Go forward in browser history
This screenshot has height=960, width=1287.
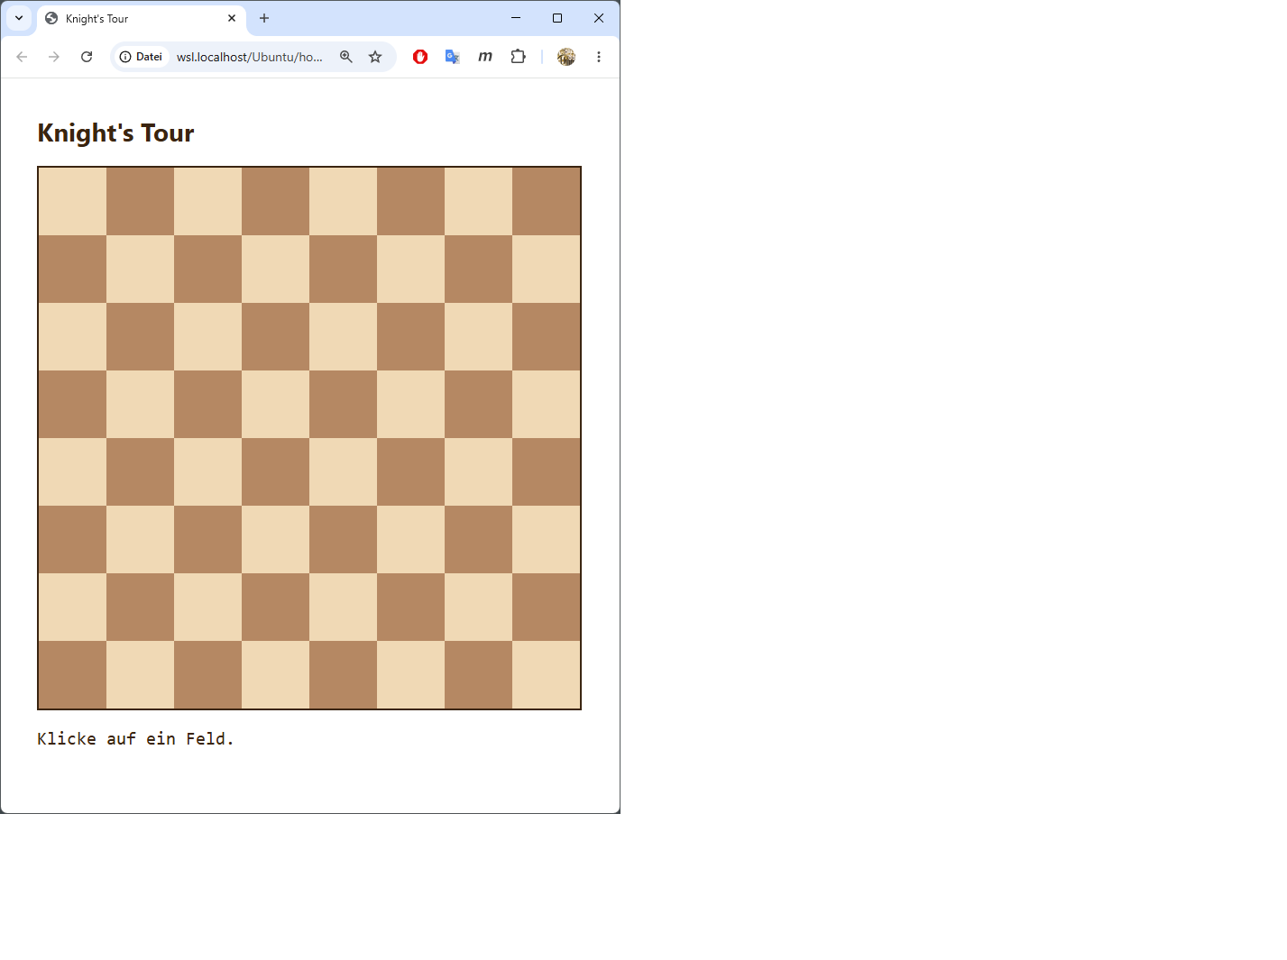tap(54, 57)
